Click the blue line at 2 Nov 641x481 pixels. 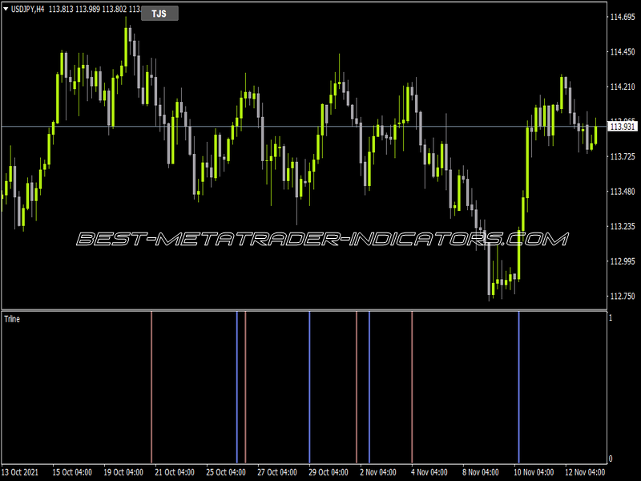click(369, 387)
